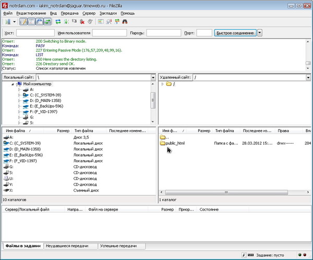Click the status bar keyboard speed-limit icon

(x=251, y=255)
